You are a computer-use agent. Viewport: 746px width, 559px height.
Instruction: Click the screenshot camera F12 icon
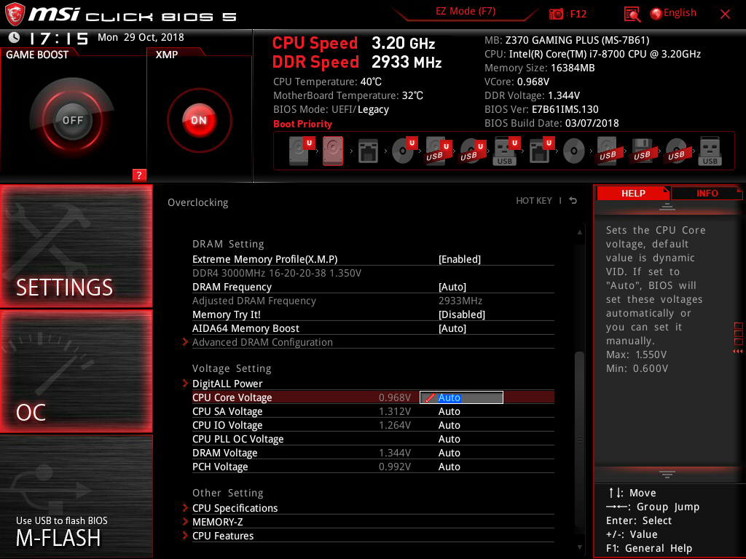556,14
